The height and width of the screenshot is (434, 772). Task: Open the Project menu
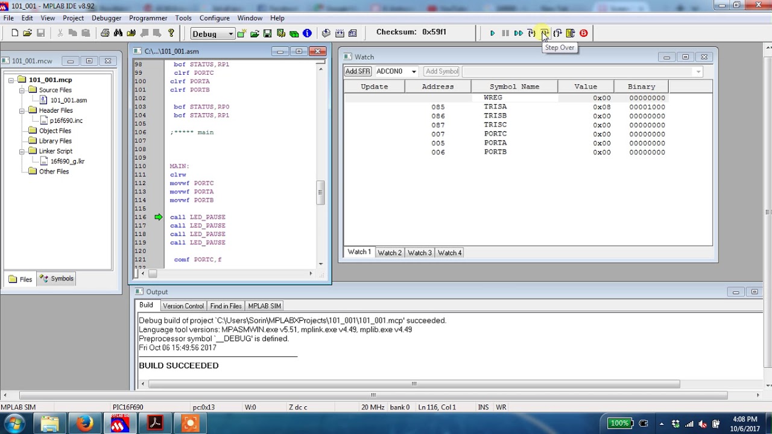pos(73,18)
